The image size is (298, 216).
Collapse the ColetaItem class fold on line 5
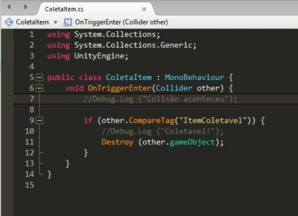coord(40,78)
